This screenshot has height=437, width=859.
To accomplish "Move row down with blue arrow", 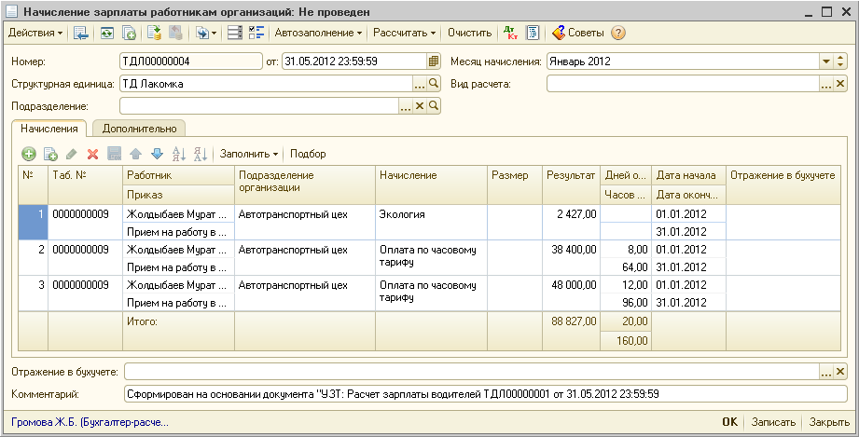I will point(157,154).
